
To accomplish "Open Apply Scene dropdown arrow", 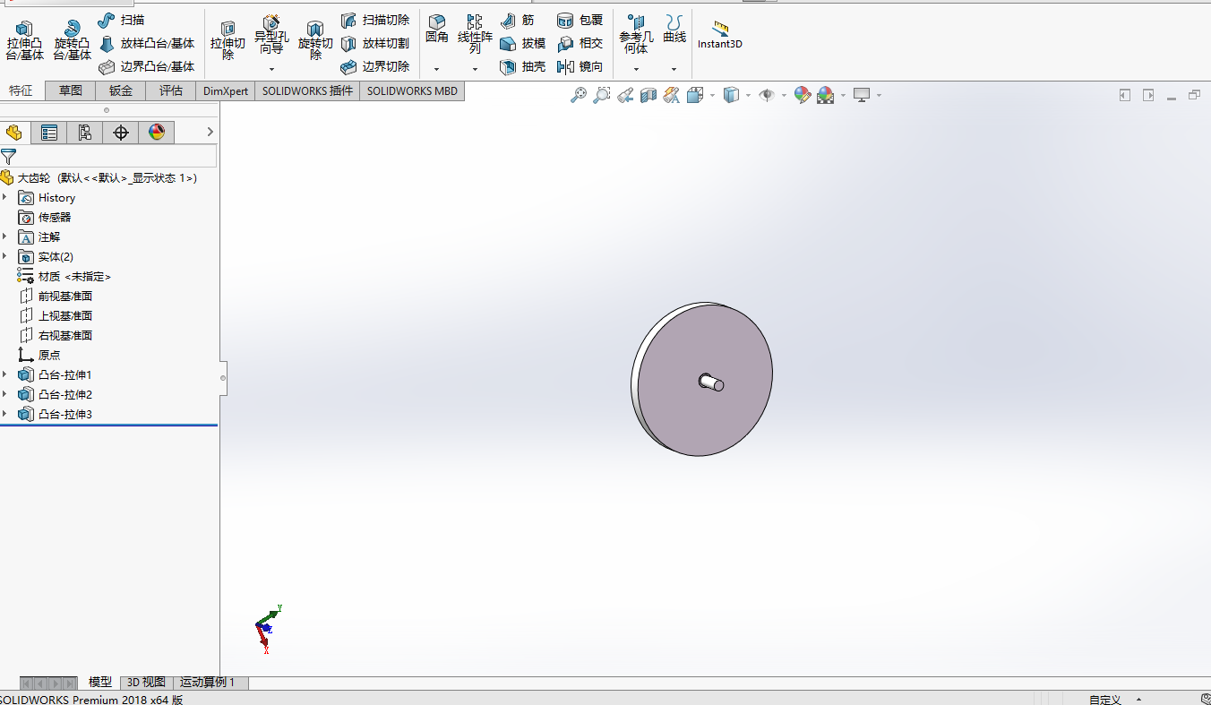I will [x=843, y=95].
